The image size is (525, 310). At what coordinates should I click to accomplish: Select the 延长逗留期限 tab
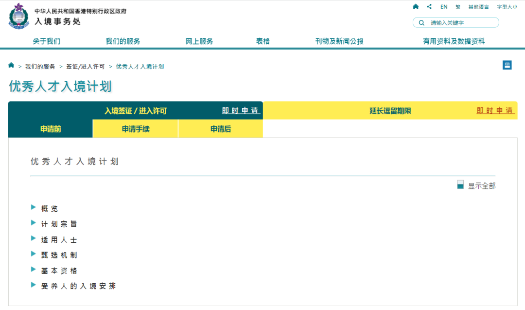tap(390, 111)
